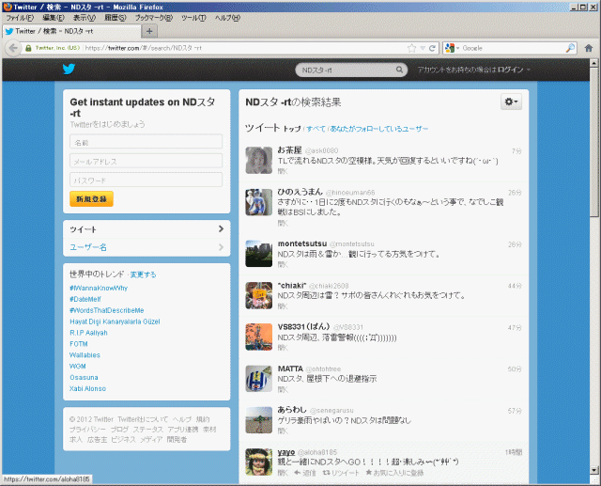The width and height of the screenshot is (601, 486).
Task: Focus the パスワード password field
Action: [x=146, y=180]
